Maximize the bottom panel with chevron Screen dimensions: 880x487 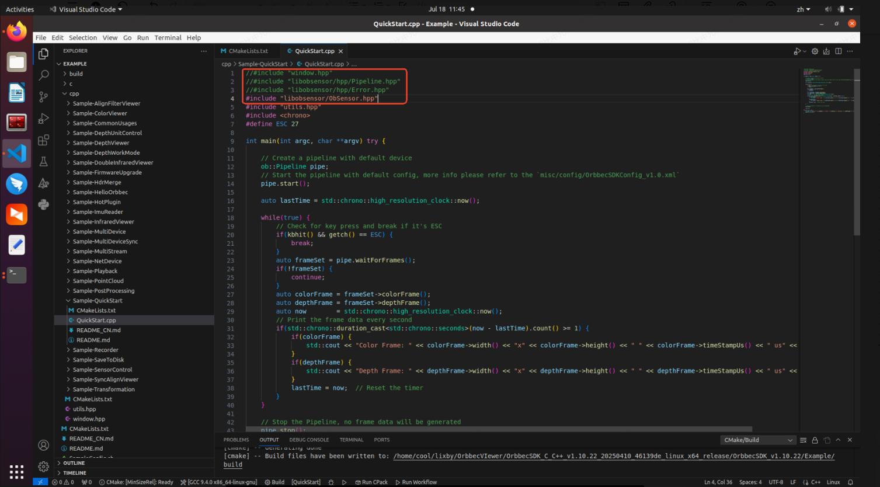tap(838, 440)
